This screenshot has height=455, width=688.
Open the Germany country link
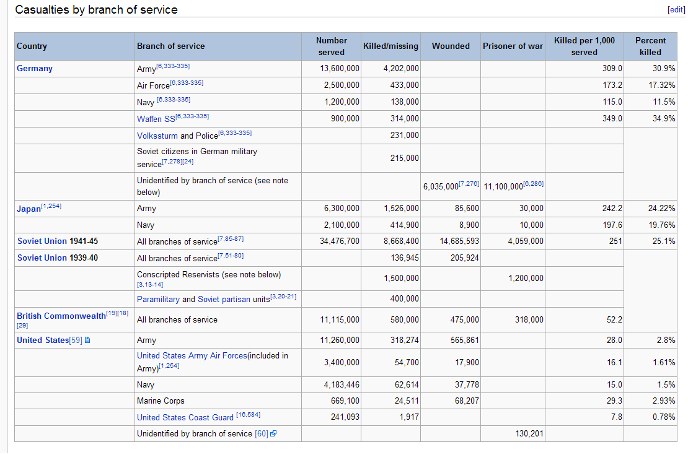[35, 69]
